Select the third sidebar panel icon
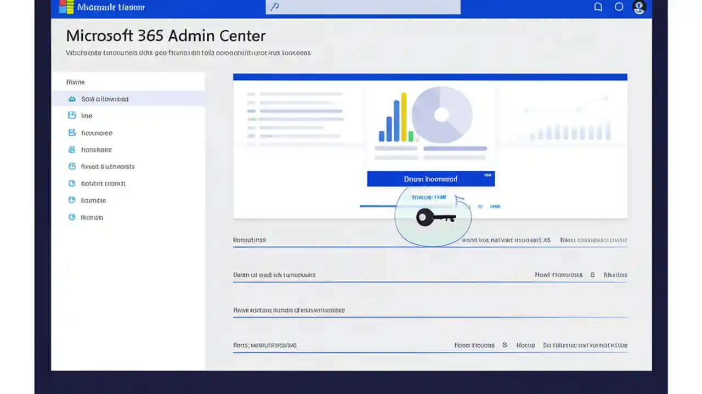The width and height of the screenshot is (702, 394). pyautogui.click(x=72, y=132)
